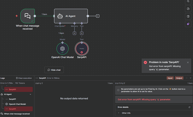This screenshot has width=193, height=117.
Task: Open the AI sparkle assistant icon
Action: coord(188,24)
